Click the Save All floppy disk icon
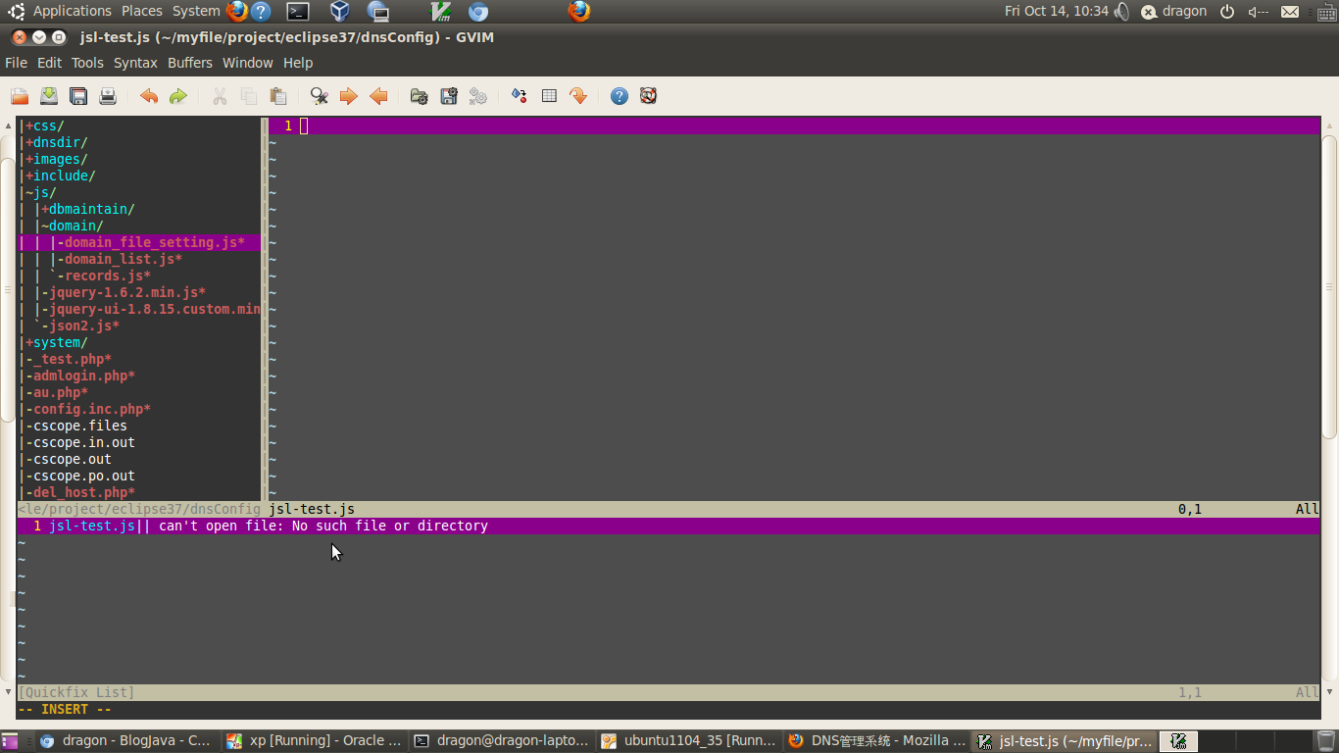This screenshot has height=753, width=1339. tap(78, 96)
